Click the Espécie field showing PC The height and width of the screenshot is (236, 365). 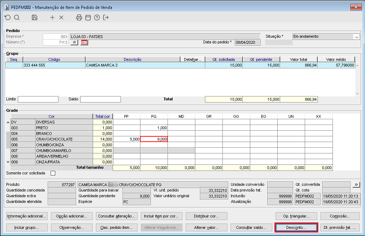(x=137, y=202)
